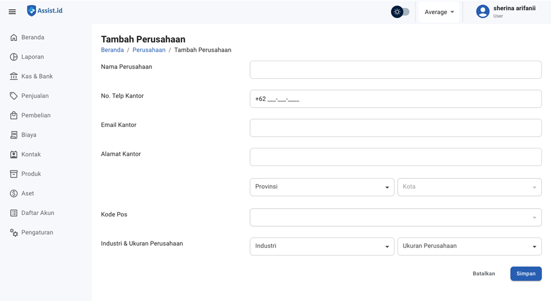Click the Batalkan button
The image size is (551, 301).
(484, 274)
